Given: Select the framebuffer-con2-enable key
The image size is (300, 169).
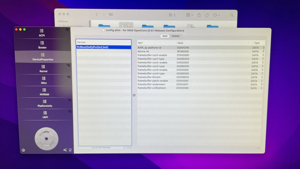Looking at the screenshot, I should [x=152, y=62].
